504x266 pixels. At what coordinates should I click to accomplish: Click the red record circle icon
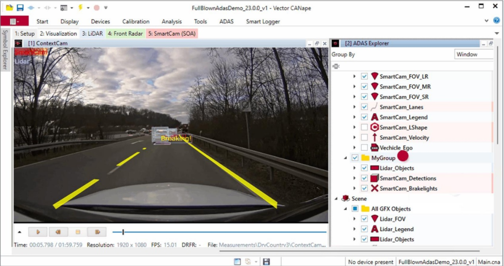(x=96, y=7)
